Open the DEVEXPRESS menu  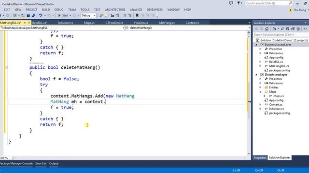(154, 10)
